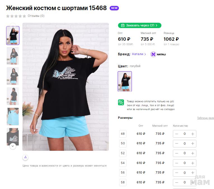Click the green Р/с payment icon
Viewport: 214px width, 189px height.
tap(121, 102)
